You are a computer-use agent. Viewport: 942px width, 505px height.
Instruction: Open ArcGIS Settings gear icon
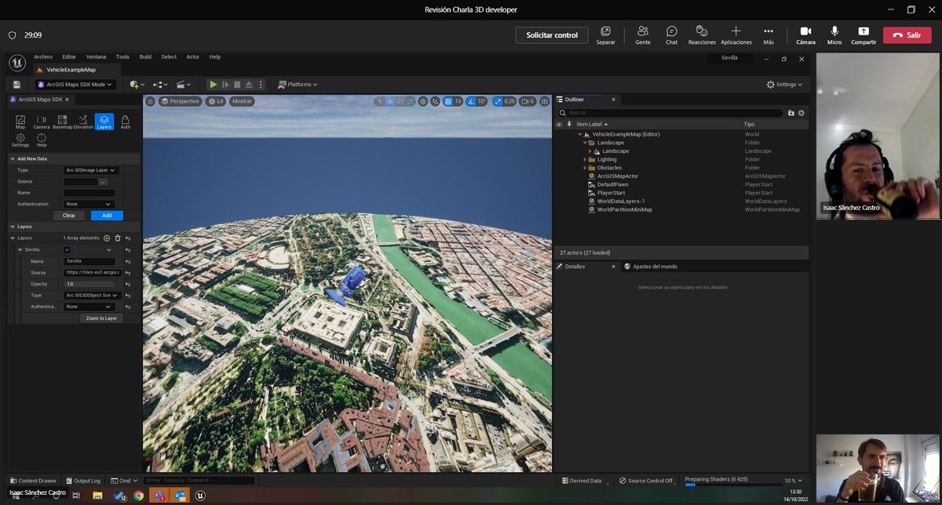coord(20,140)
